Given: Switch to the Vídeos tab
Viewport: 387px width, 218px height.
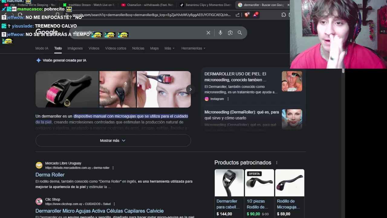Looking at the screenshot, I should point(94,48).
